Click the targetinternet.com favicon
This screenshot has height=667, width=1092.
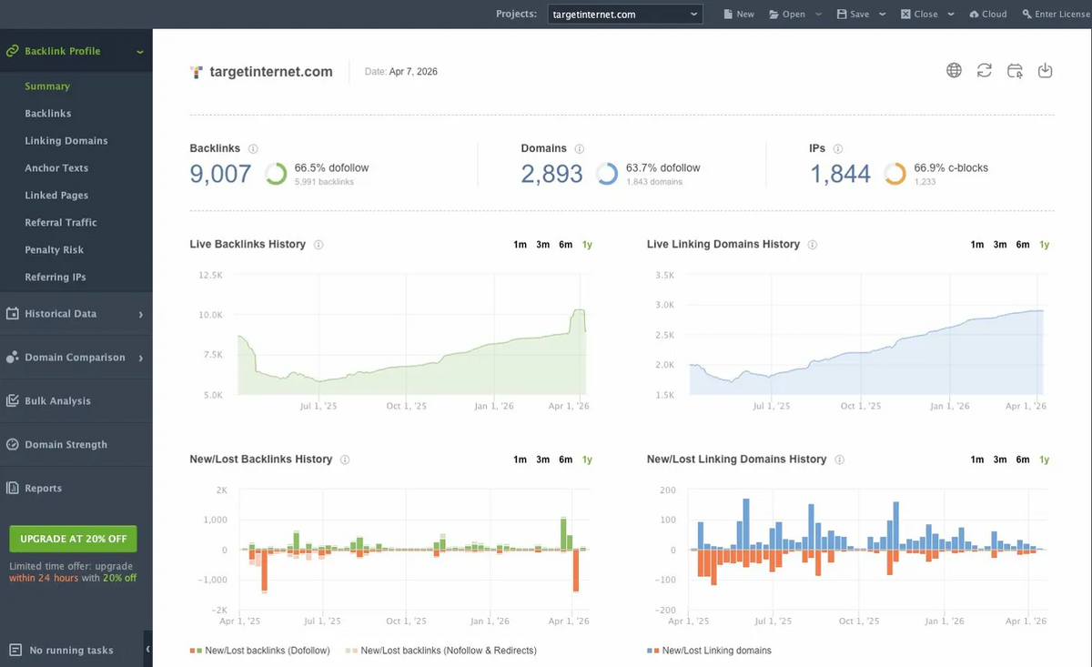click(197, 71)
